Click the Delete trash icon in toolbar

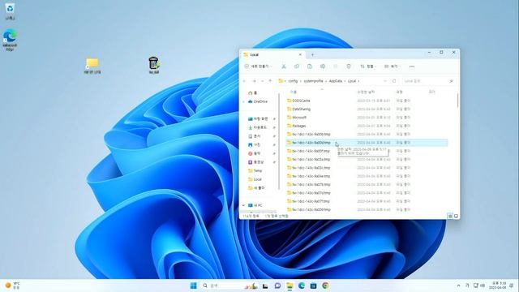pyautogui.click(x=349, y=67)
